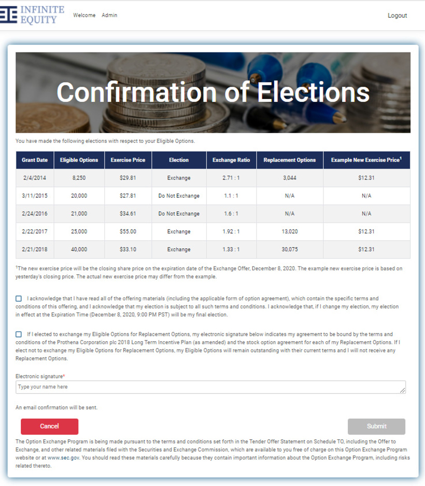Click the Grant Date column header
425x486 pixels.
(35, 160)
